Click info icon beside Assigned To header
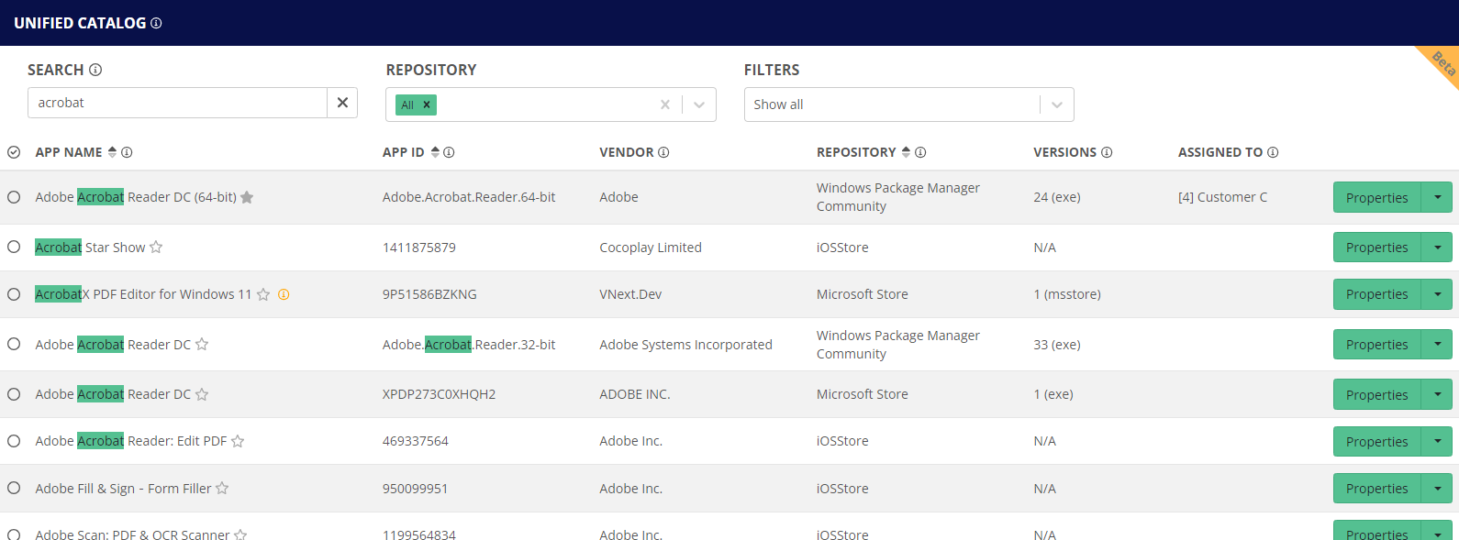This screenshot has width=1459, height=540. tap(1273, 152)
